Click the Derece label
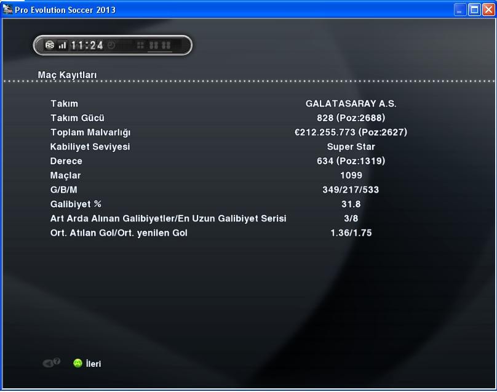 (x=66, y=161)
